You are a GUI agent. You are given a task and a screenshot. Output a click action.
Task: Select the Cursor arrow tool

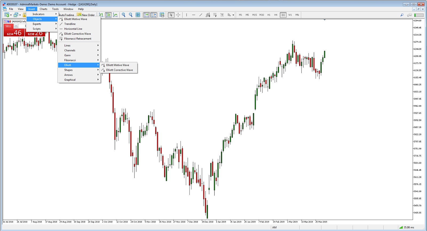tap(171, 15)
